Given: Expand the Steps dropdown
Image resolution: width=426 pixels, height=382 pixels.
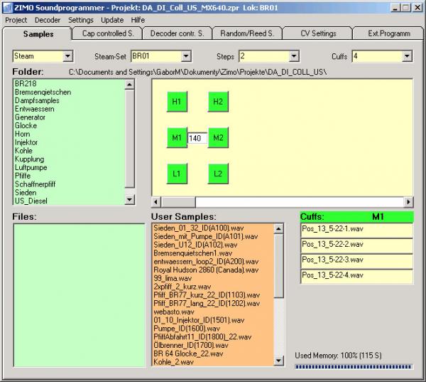Looking at the screenshot, I should pos(294,56).
